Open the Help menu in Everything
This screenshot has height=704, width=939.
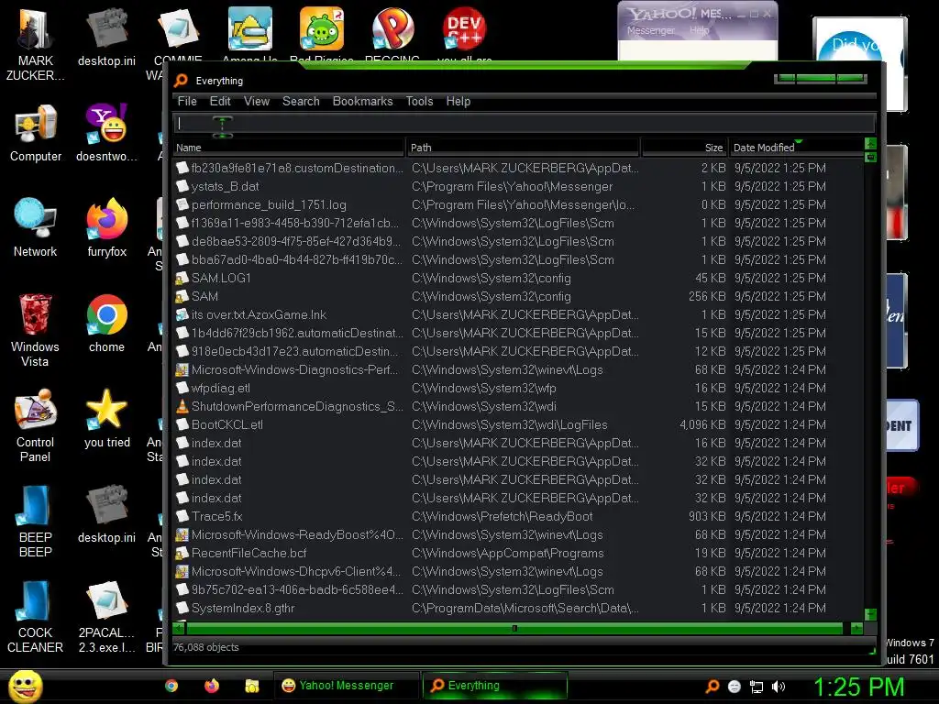(458, 101)
